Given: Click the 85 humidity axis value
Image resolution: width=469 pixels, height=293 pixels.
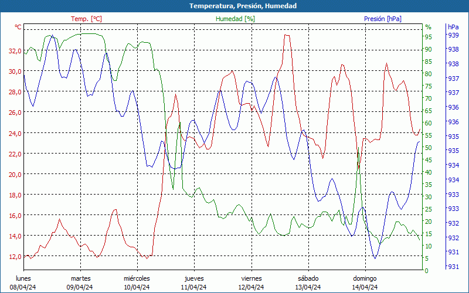Looking at the screenshot, I should [x=429, y=62].
